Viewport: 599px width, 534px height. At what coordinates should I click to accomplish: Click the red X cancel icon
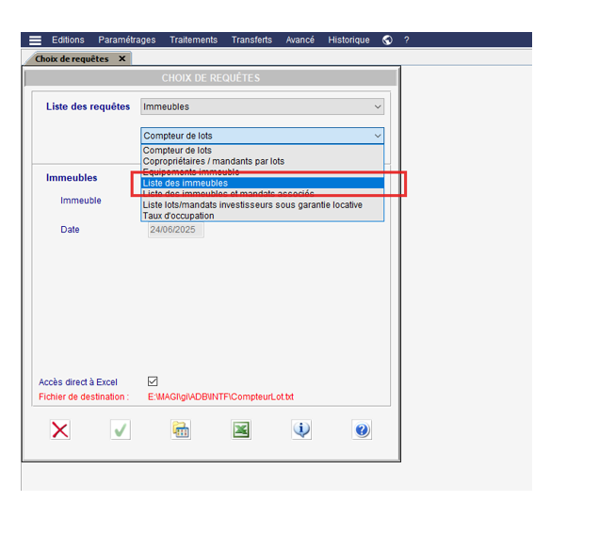pyautogui.click(x=60, y=429)
